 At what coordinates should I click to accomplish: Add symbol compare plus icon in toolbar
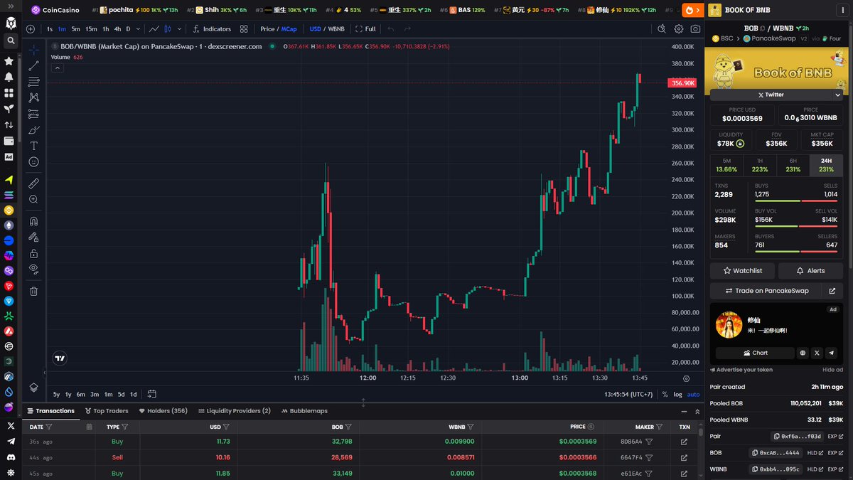click(x=30, y=29)
